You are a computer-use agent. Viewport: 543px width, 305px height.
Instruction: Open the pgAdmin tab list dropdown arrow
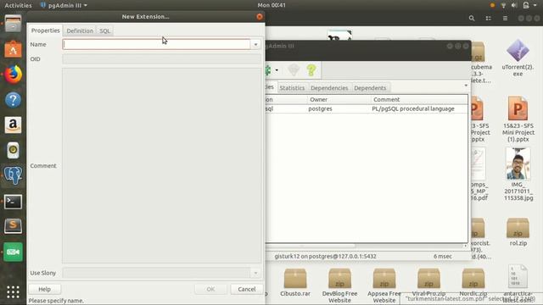tap(466, 85)
